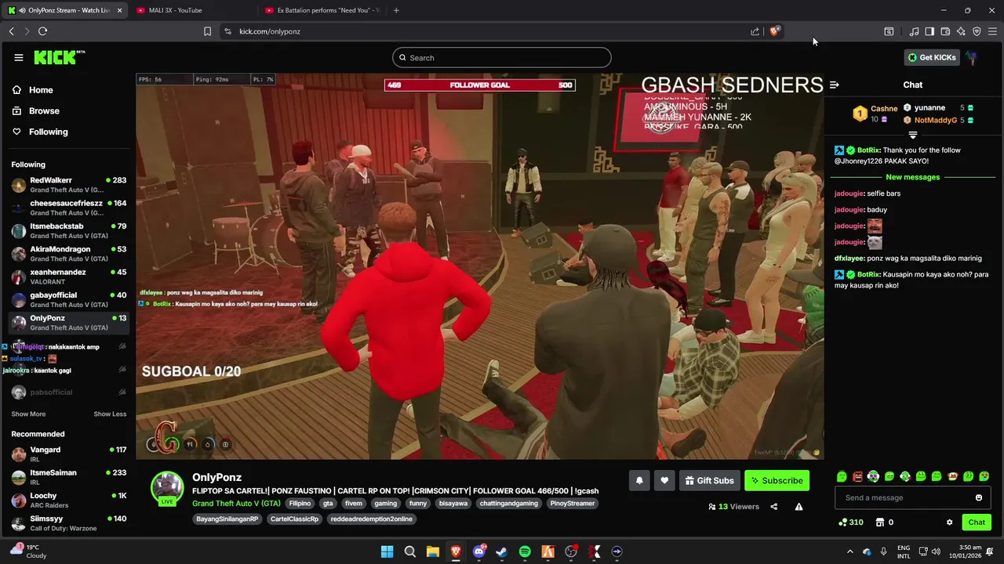Open the chat shop icon

[x=880, y=522]
